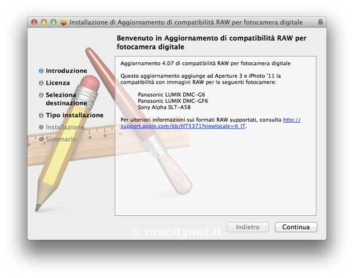Click the Continua button
354x278 pixels.
pyautogui.click(x=296, y=227)
